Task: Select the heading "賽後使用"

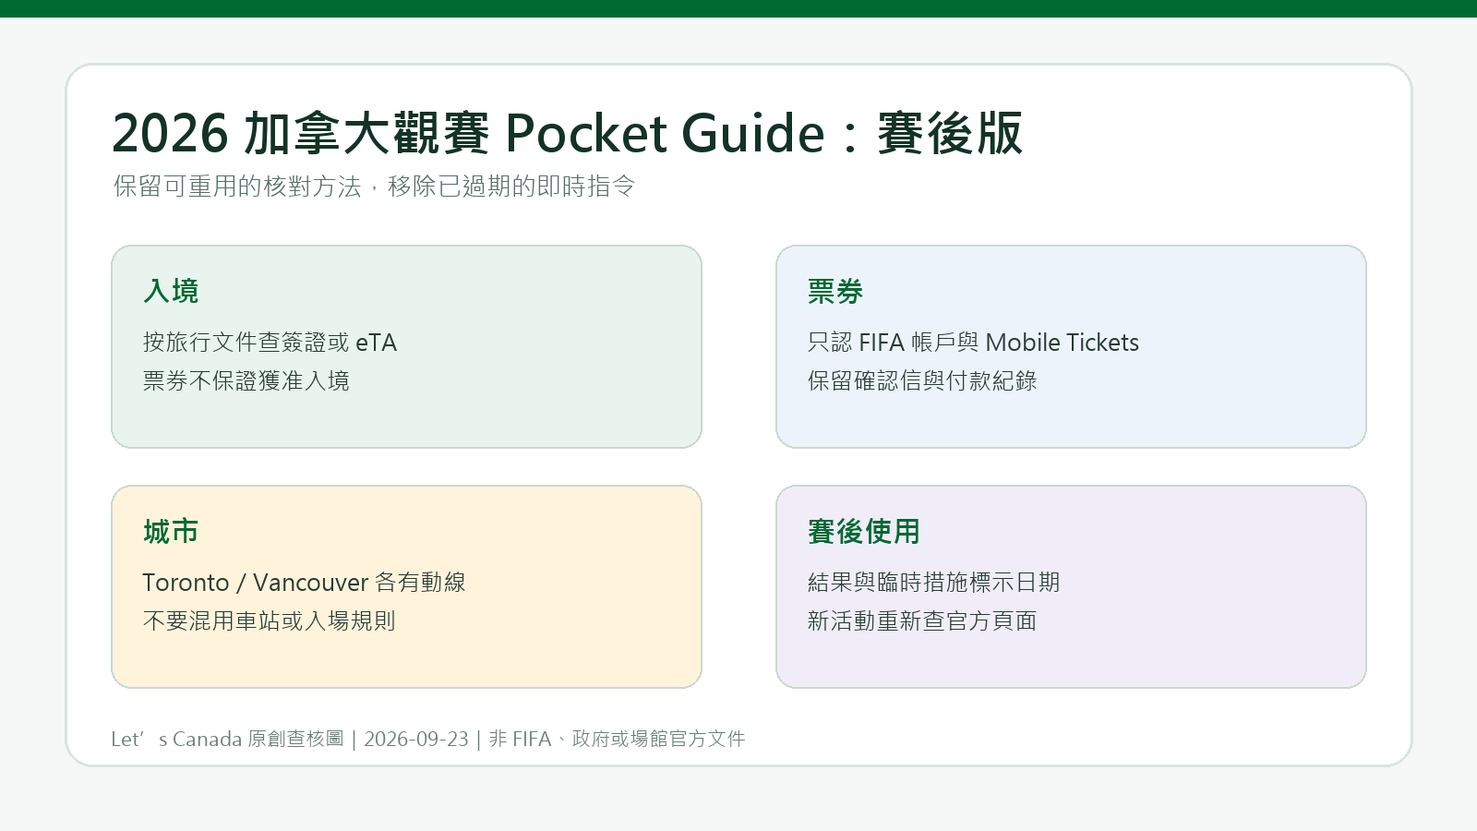Action: tap(864, 531)
